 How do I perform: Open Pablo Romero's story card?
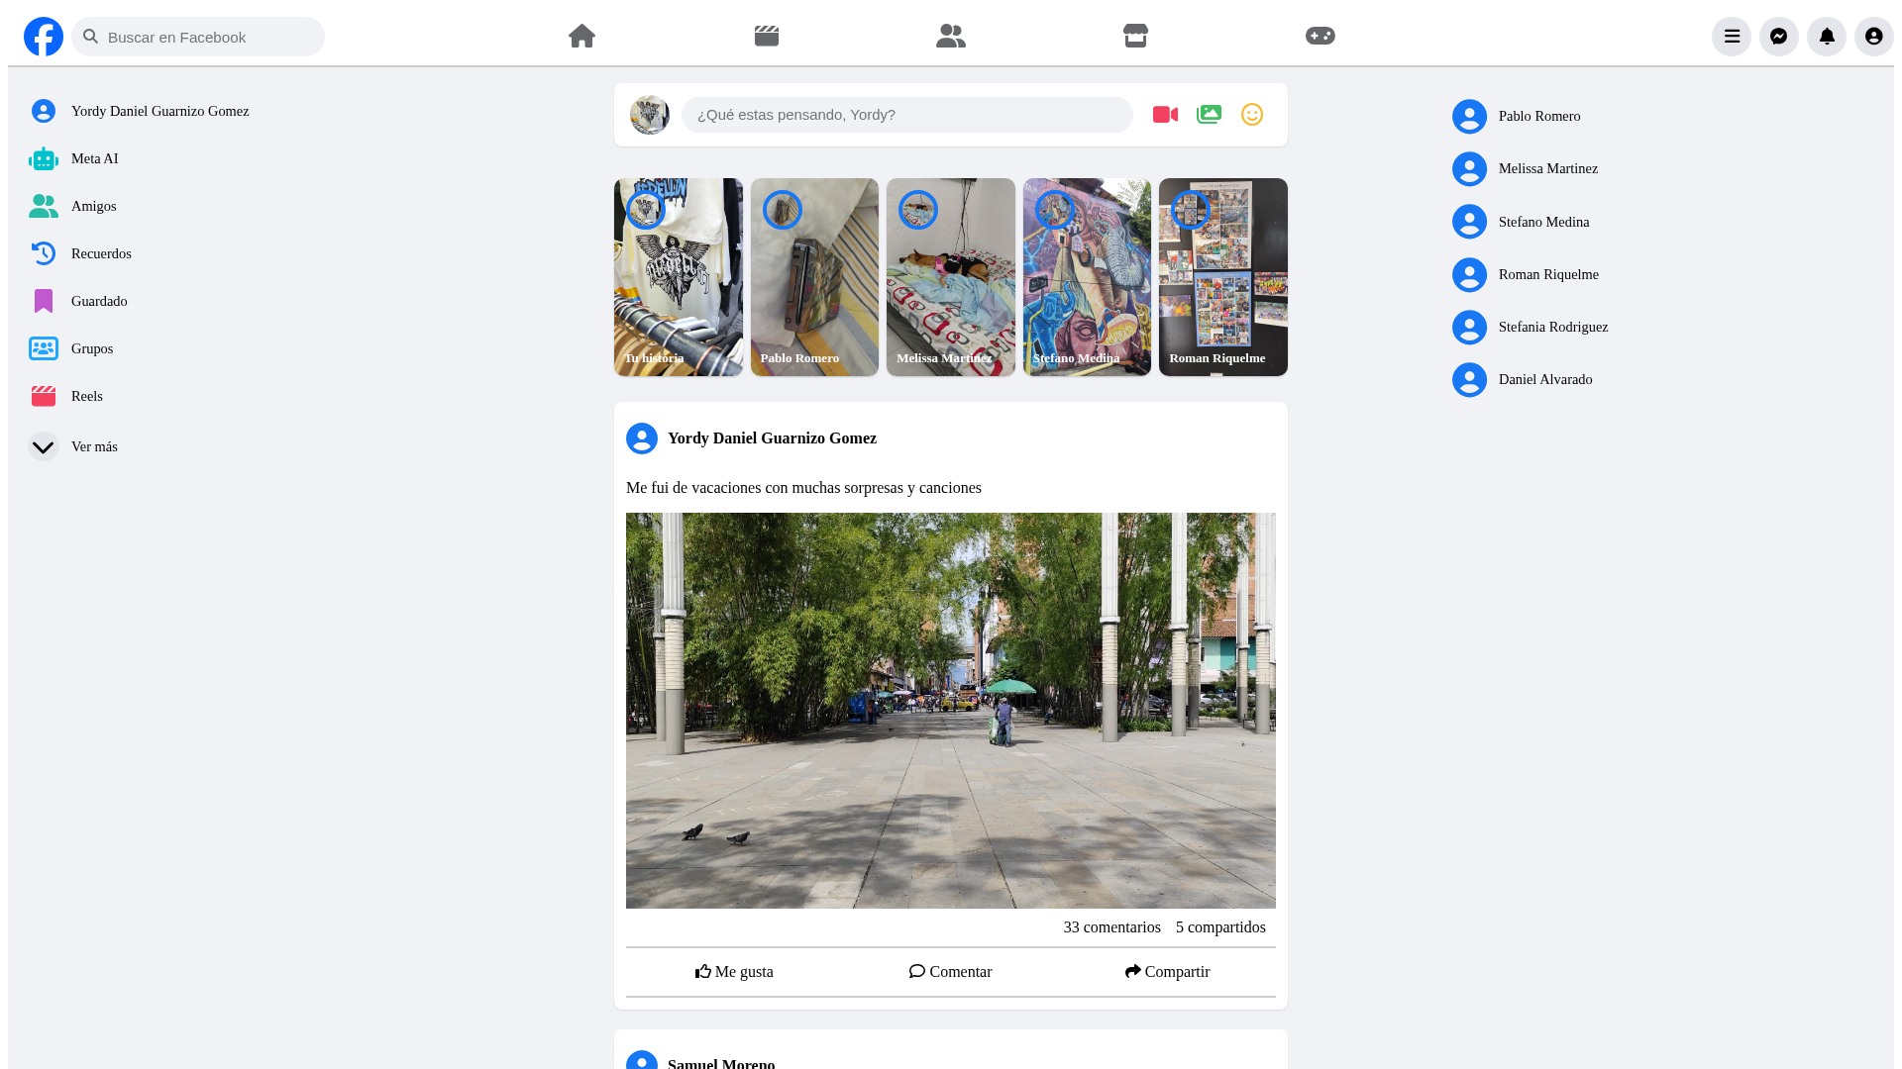point(814,277)
